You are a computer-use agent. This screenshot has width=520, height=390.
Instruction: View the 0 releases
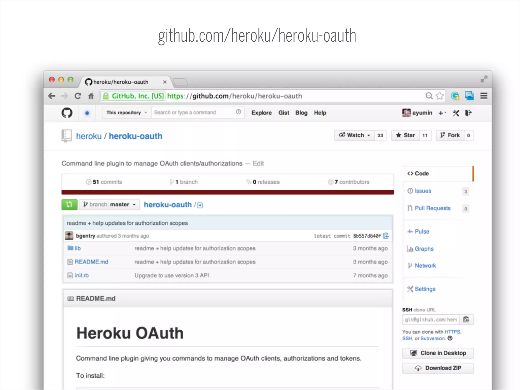263,182
